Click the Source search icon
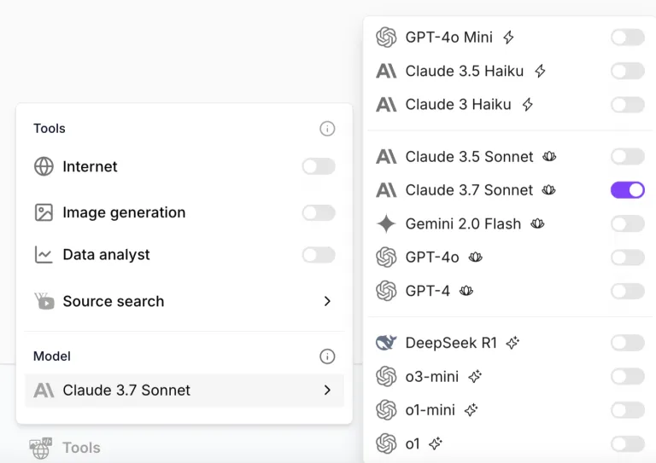656x463 pixels. tap(44, 301)
